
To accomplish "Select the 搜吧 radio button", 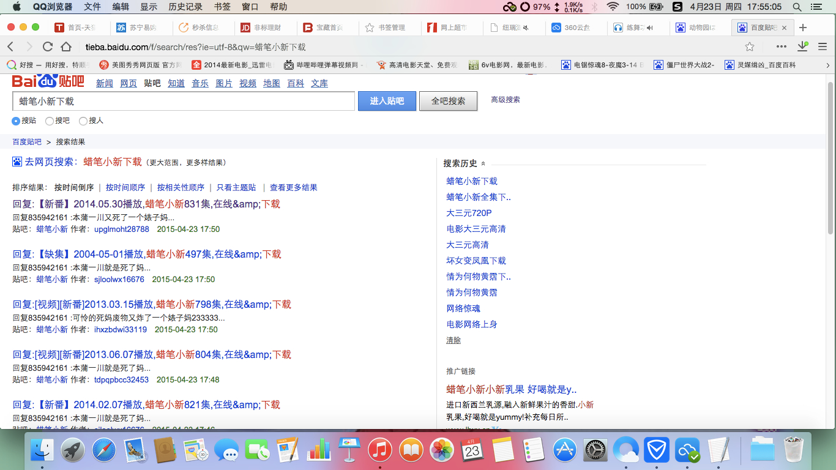I will pos(50,121).
